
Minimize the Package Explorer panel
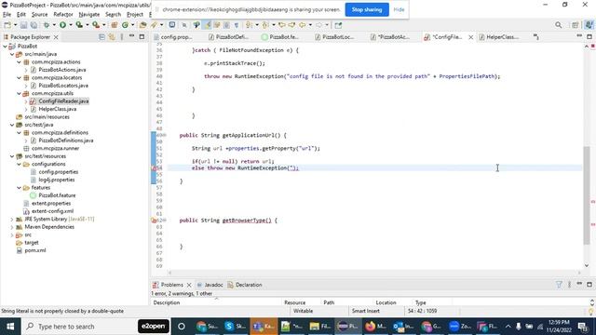point(131,36)
